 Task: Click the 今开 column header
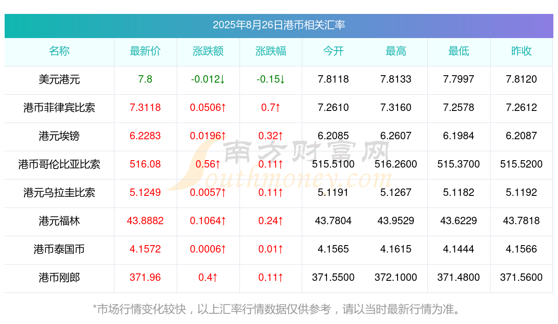pos(333,51)
